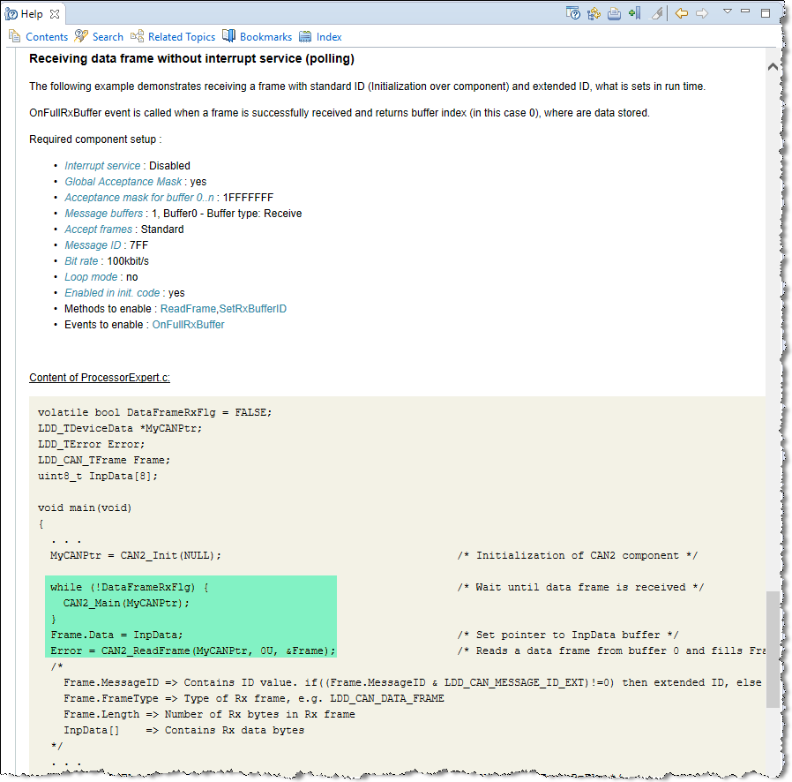Open the Index pane
The width and height of the screenshot is (792, 782).
[x=328, y=36]
